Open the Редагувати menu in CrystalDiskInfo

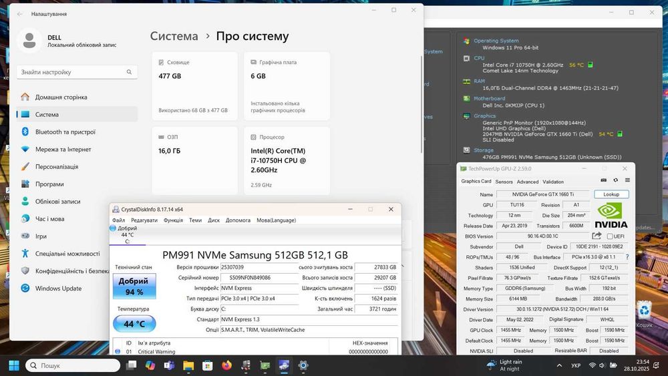pyautogui.click(x=144, y=220)
